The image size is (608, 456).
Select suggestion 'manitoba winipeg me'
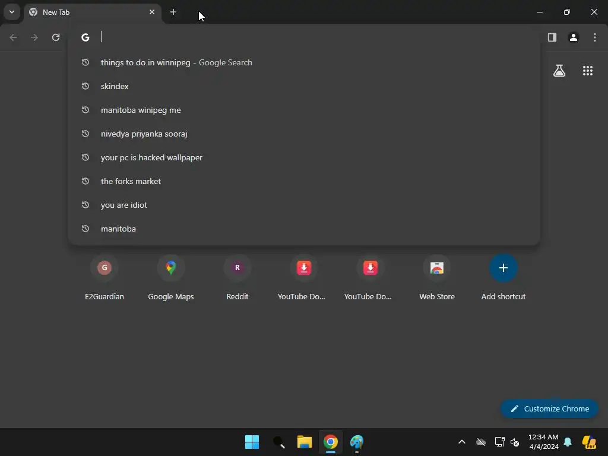click(304, 110)
